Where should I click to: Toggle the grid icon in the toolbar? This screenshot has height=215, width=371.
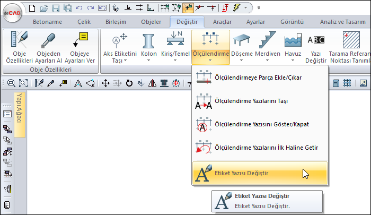347,83
